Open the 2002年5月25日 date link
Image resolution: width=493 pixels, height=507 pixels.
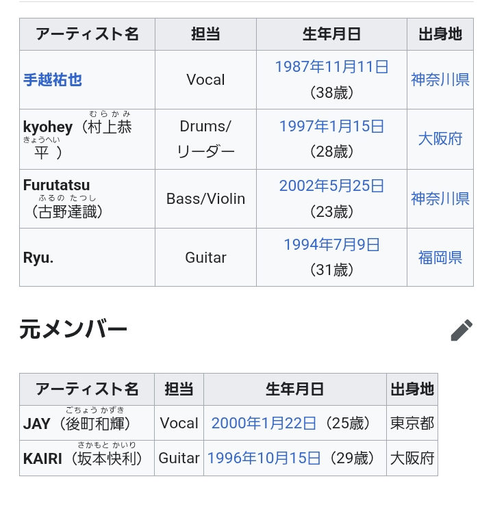point(331,185)
